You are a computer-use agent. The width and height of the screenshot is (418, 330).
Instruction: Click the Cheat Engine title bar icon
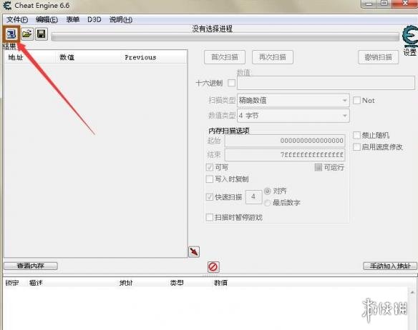point(7,5)
